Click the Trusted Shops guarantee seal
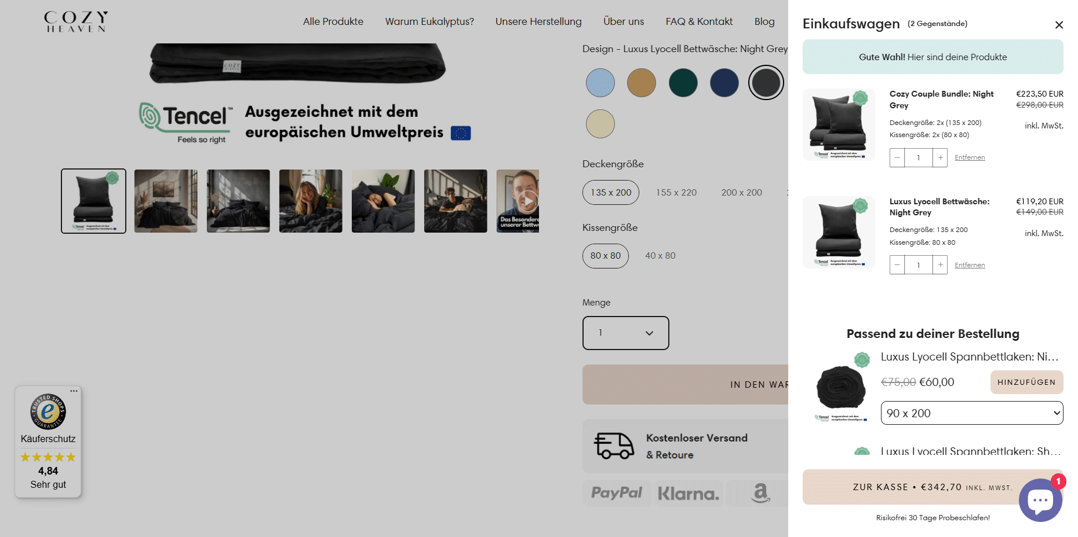This screenshot has width=1078, height=537. (x=48, y=411)
